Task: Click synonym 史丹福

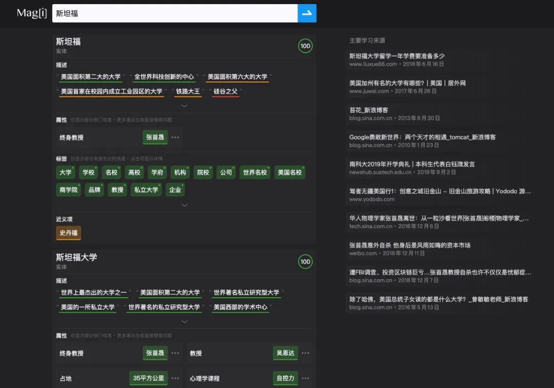Action: [x=69, y=233]
